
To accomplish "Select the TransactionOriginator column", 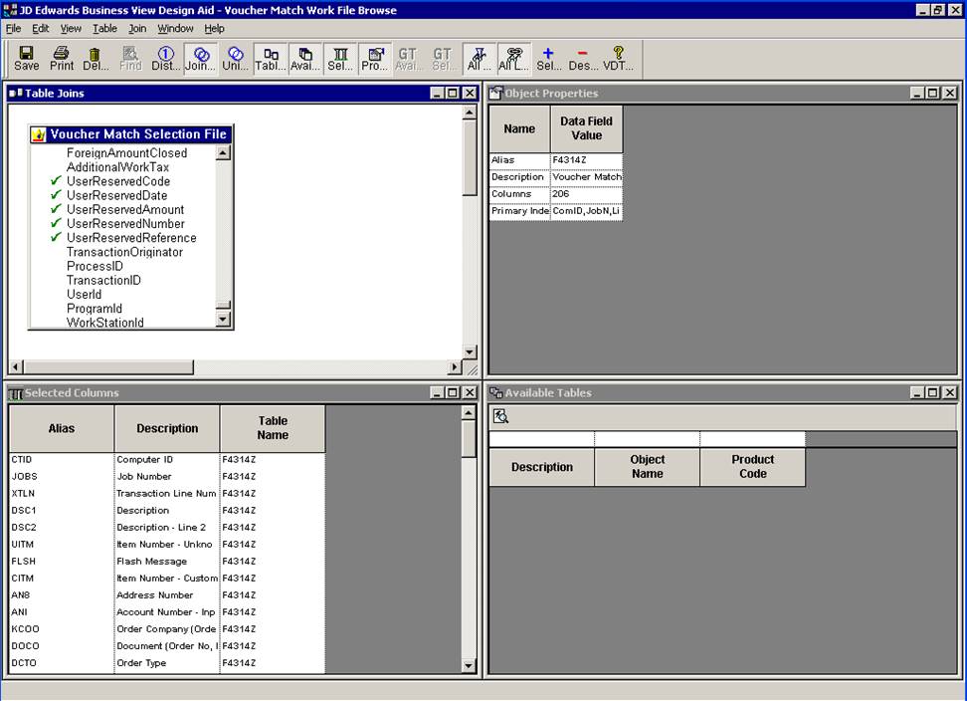I will (124, 252).
